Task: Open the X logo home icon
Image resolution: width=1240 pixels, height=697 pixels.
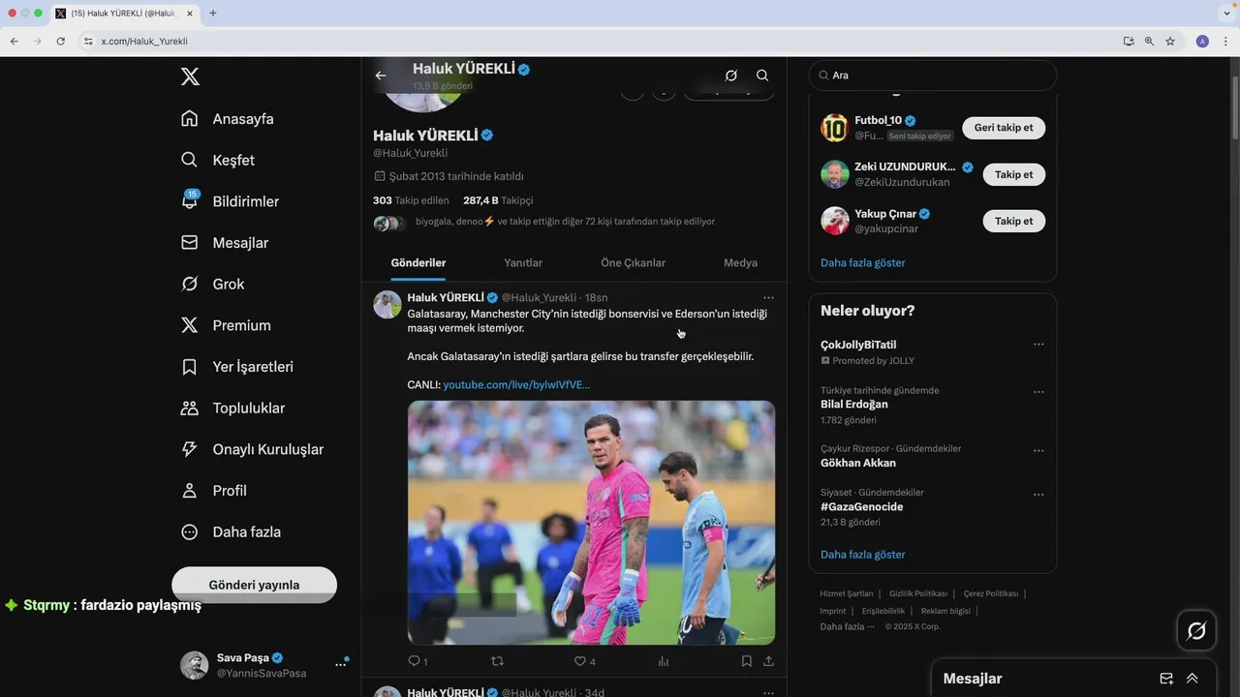Action: (190, 76)
